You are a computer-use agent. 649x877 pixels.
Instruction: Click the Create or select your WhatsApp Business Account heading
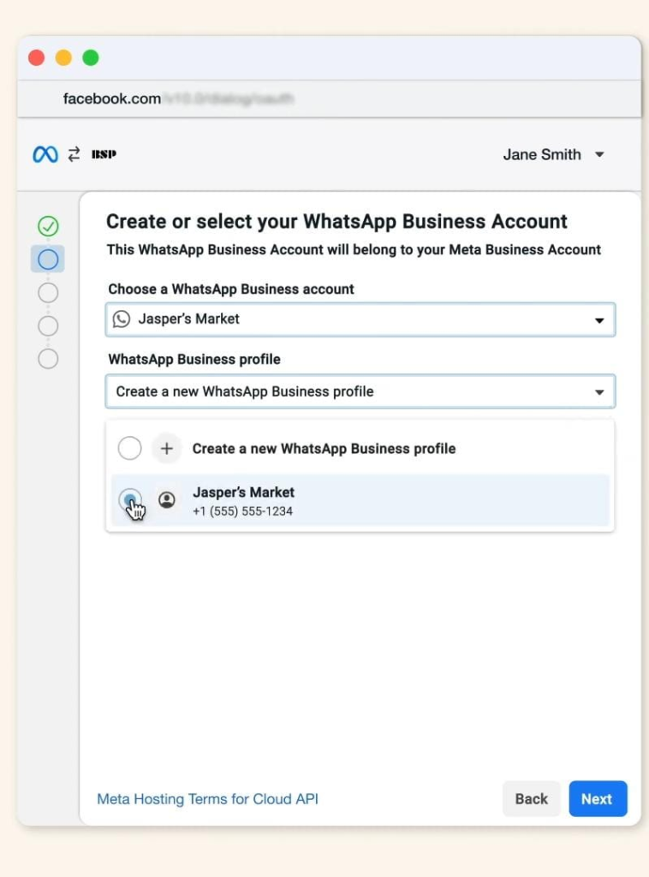coord(336,222)
